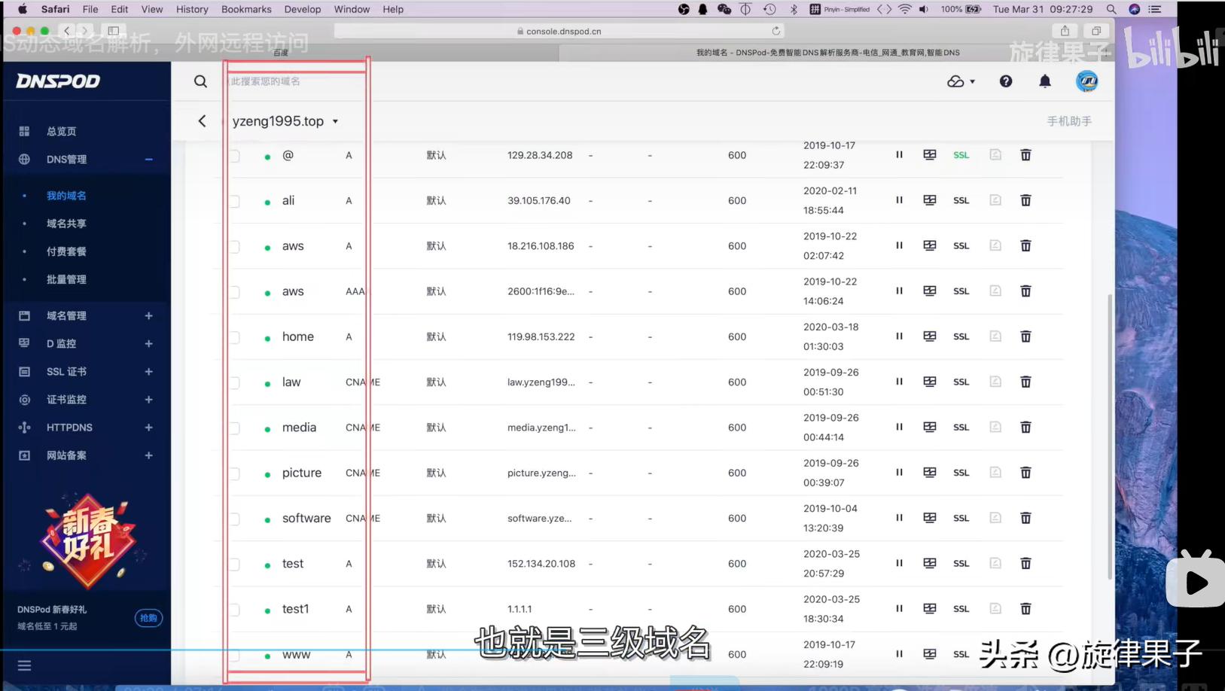Screen dimensions: 1225x691
Task: Pause resolution for the ali record
Action: (899, 200)
